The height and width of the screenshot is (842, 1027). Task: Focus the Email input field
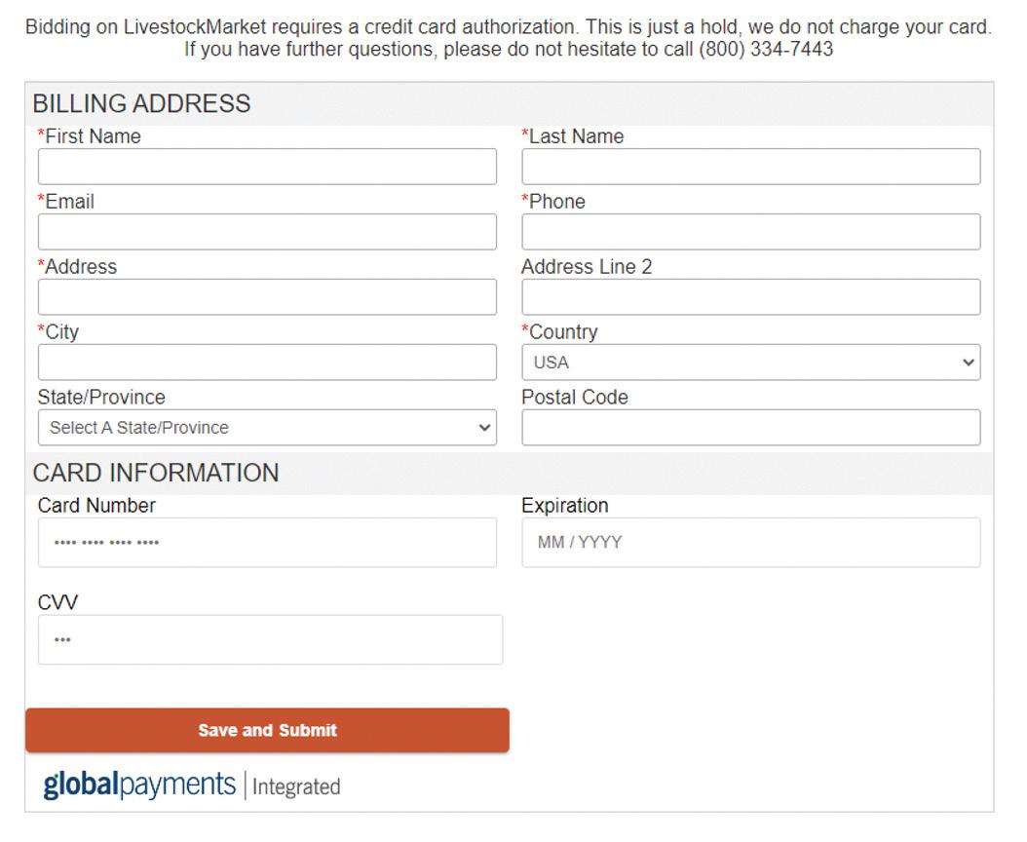pos(267,232)
